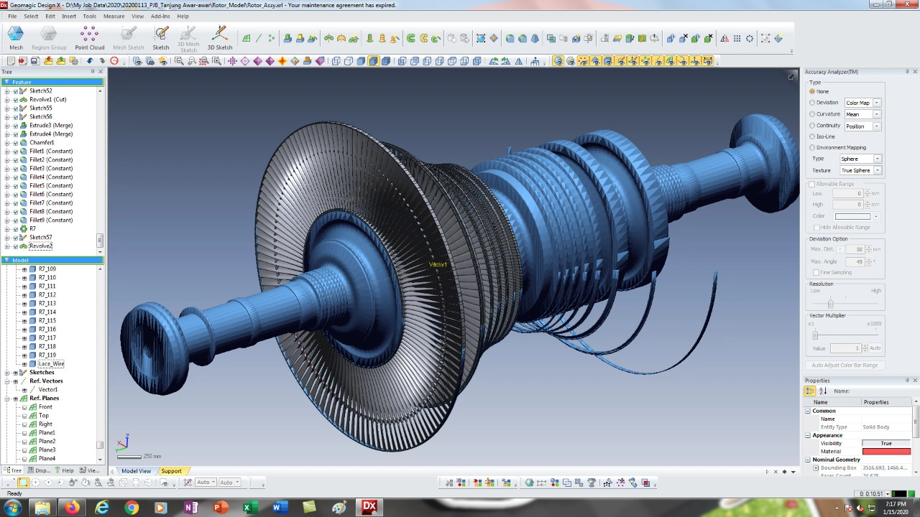Image resolution: width=920 pixels, height=517 pixels.
Task: Select the Continuity radio button
Action: pos(813,126)
